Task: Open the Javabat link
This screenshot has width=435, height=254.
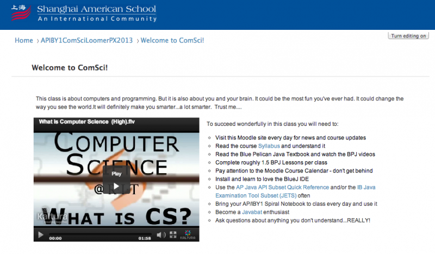Action: (x=252, y=212)
